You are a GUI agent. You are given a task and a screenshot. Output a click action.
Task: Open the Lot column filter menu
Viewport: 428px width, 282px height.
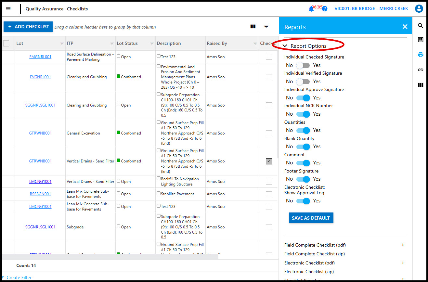[62, 43]
